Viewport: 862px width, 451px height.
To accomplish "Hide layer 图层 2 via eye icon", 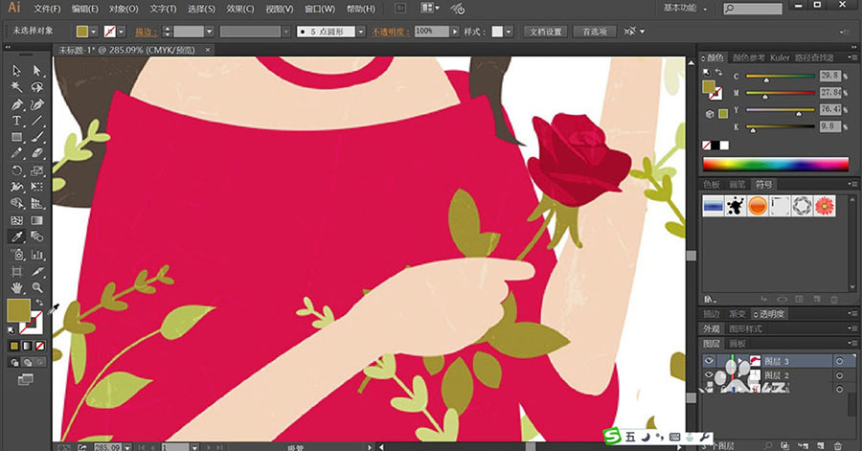I will coord(710,376).
